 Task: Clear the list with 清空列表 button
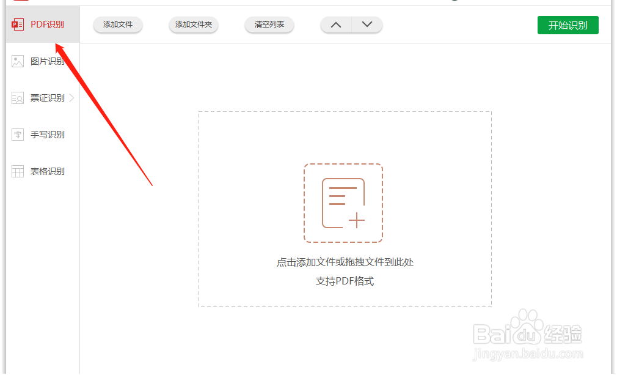click(x=269, y=25)
